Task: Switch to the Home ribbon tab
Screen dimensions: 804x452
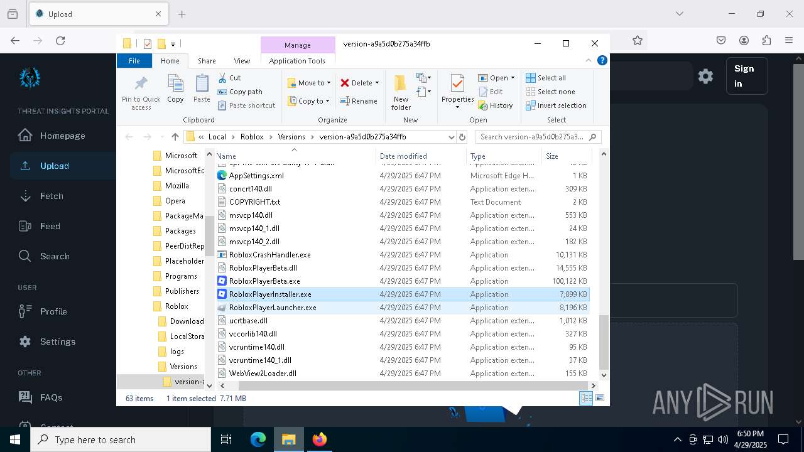Action: point(170,61)
